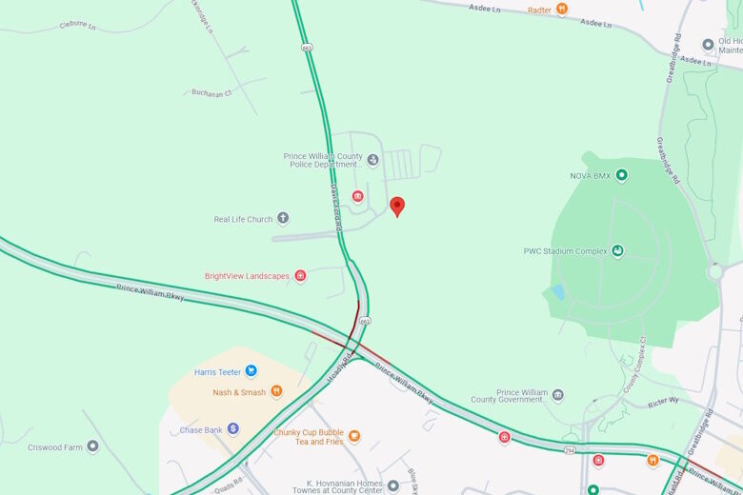Select the Prince William County Police Department icon
Screen dimensions: 743x495
point(372,160)
